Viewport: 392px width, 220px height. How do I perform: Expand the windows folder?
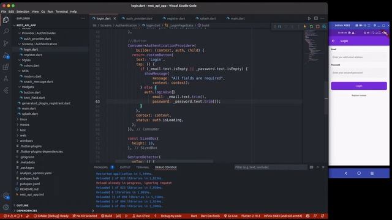click(x=26, y=141)
